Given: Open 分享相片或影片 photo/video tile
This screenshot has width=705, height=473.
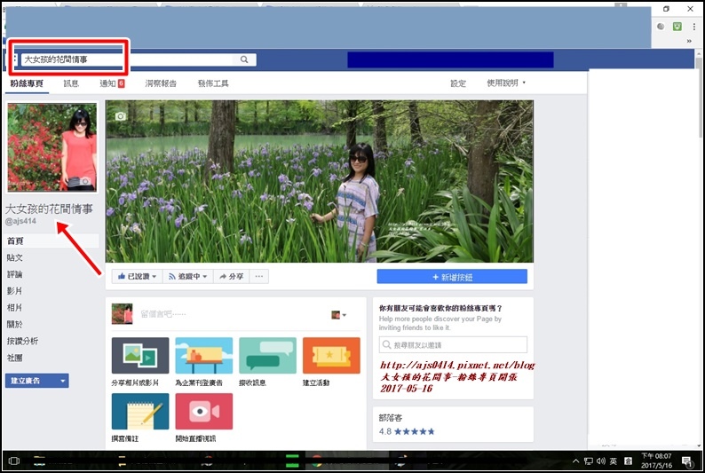Looking at the screenshot, I should (x=140, y=355).
